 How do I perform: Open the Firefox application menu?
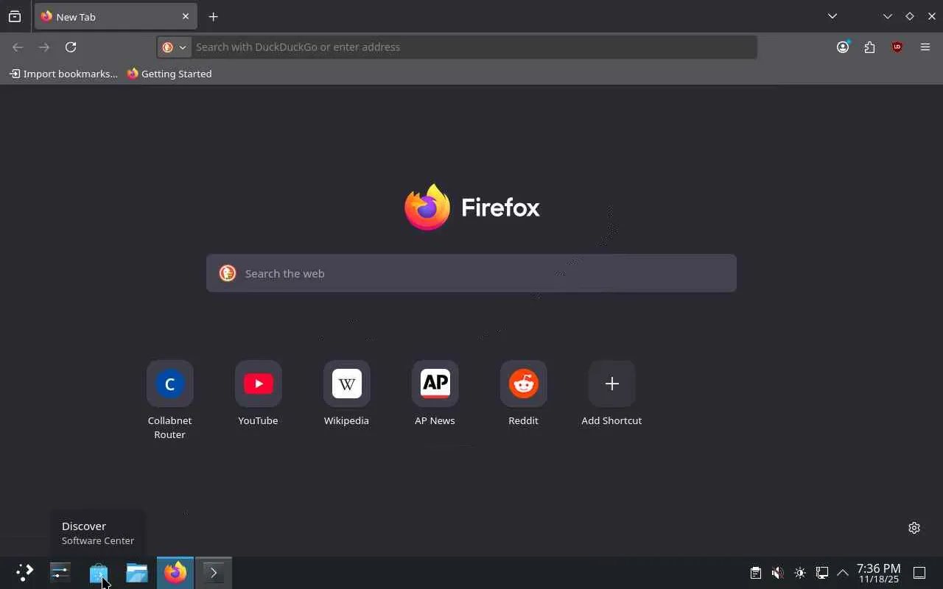pos(925,47)
